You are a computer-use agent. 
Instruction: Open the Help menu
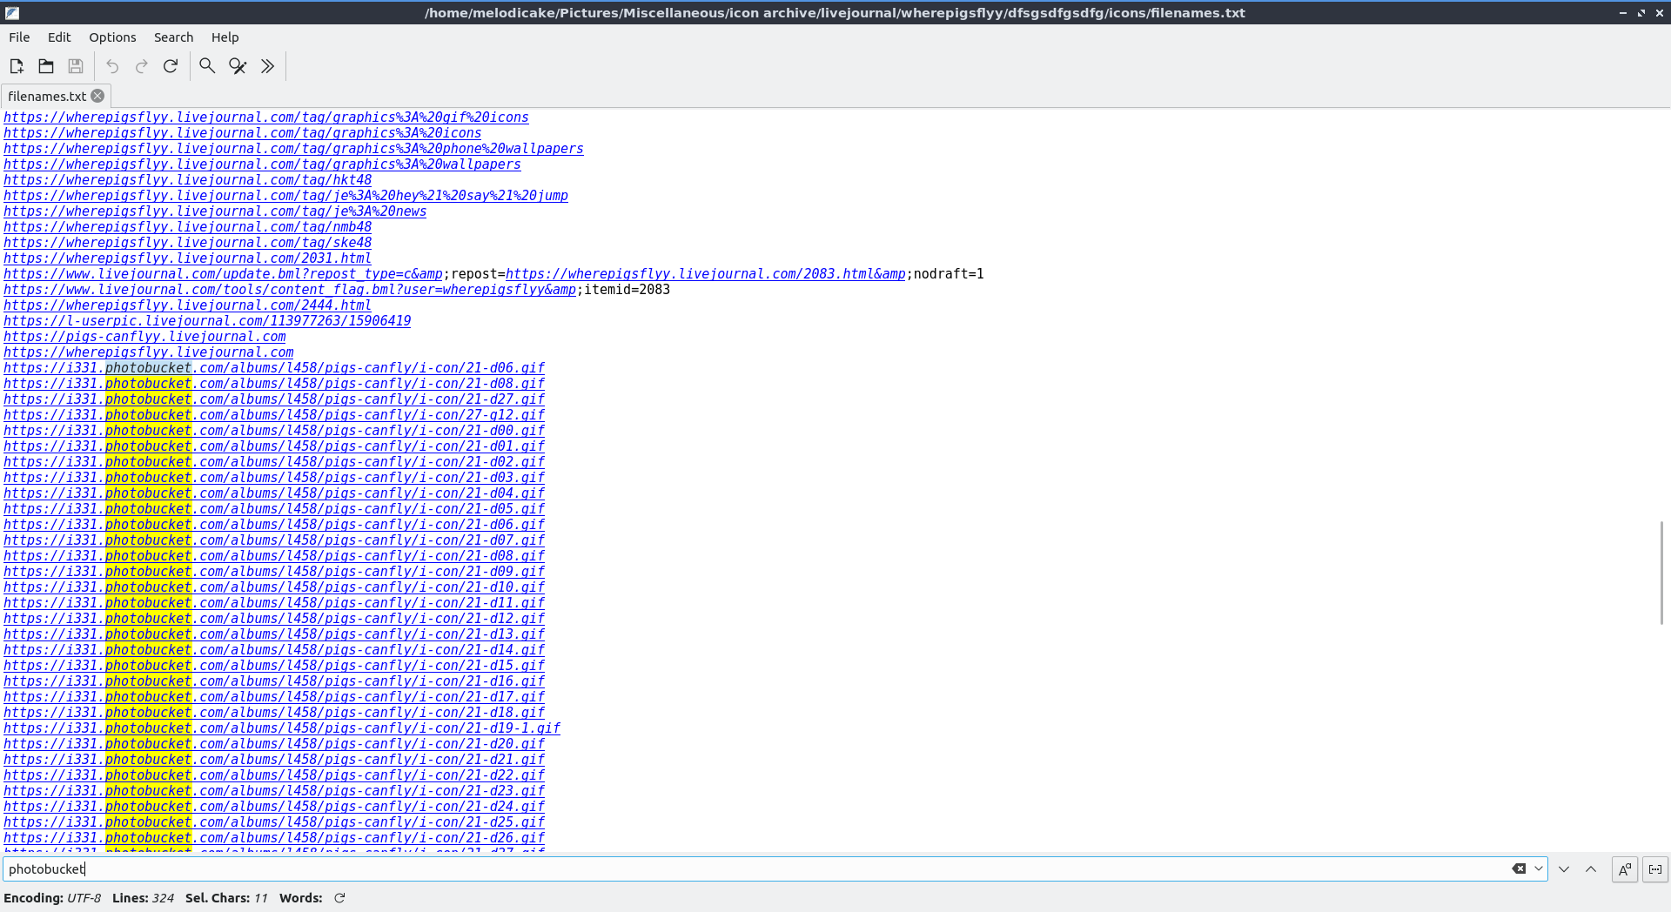(x=225, y=37)
